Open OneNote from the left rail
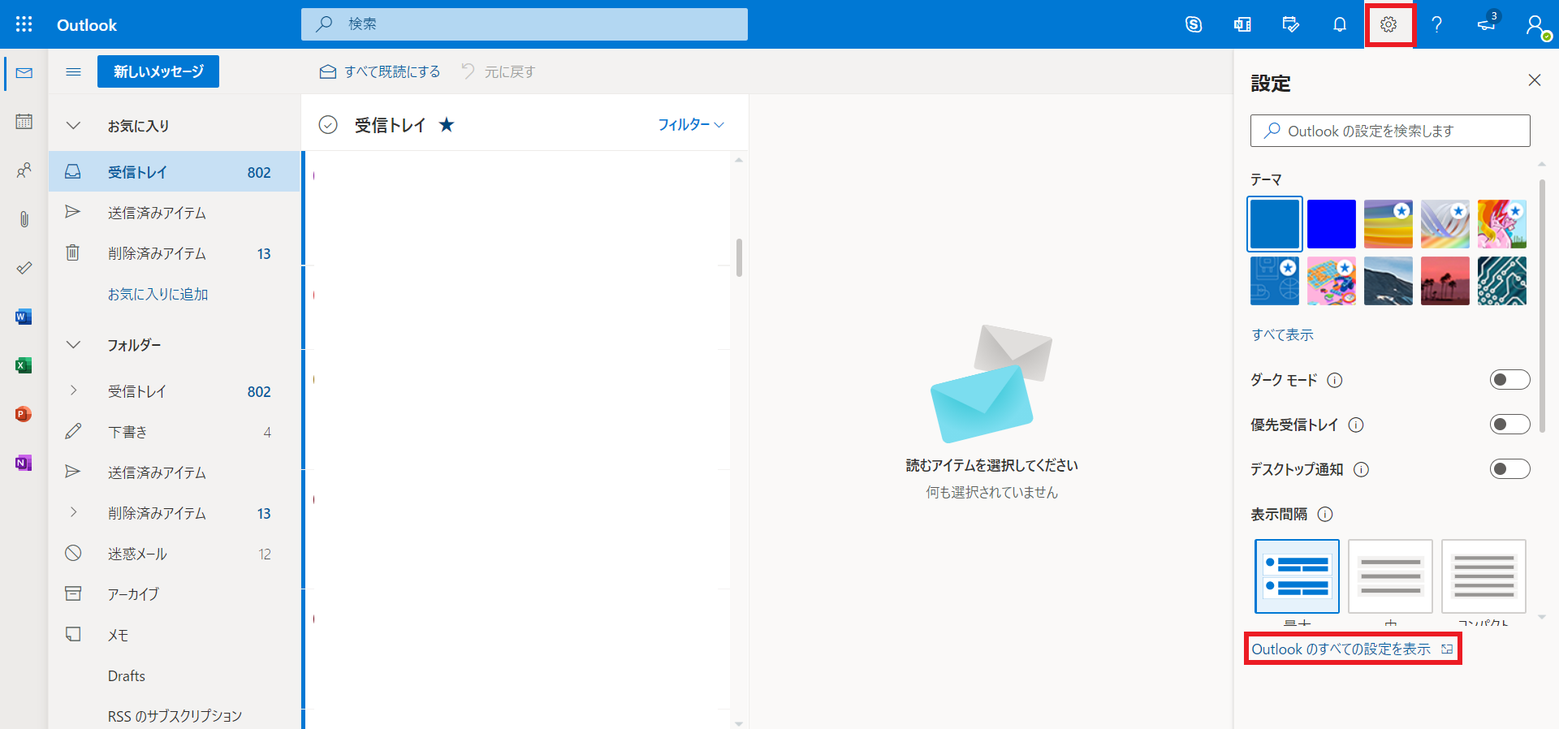This screenshot has height=729, width=1559. coord(24,463)
